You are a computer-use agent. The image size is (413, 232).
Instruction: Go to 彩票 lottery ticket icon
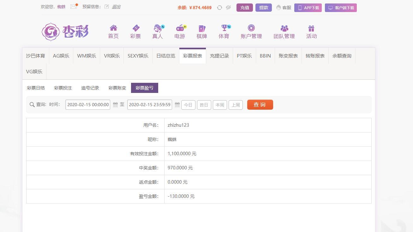(x=135, y=28)
